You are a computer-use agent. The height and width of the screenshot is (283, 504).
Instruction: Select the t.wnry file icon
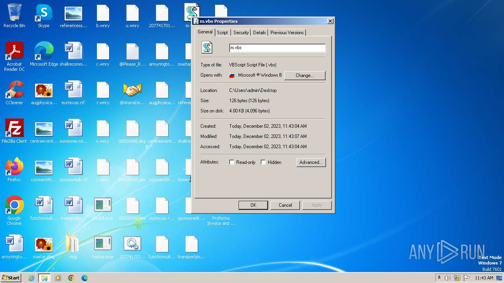coord(103,170)
